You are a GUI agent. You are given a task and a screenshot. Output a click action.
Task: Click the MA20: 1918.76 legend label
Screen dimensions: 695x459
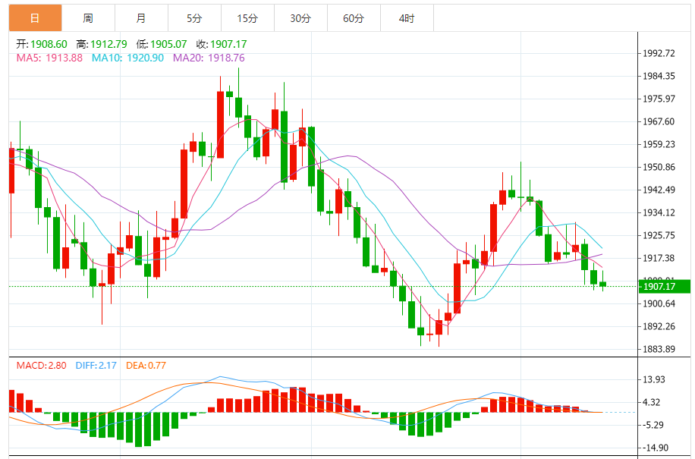(x=209, y=58)
